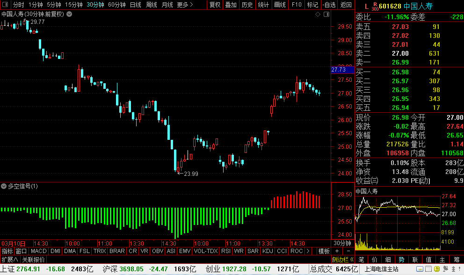Screen dimensions: 464x275
Task: Toggle the left panel icon in top bar
Action: (x=5, y=5)
